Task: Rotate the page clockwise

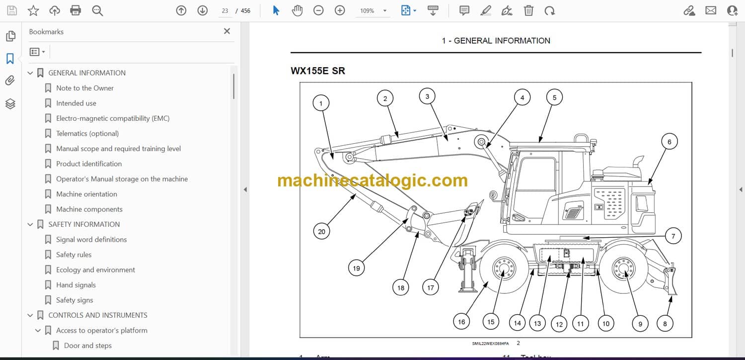Action: [x=549, y=10]
